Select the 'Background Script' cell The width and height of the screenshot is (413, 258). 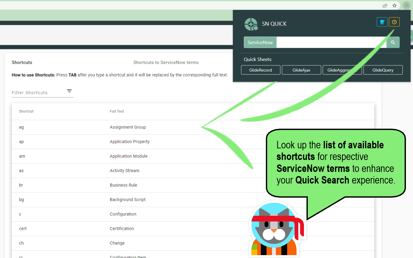pyautogui.click(x=127, y=200)
